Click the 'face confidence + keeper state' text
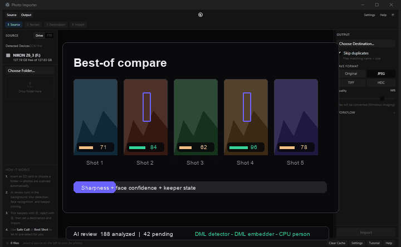The image size is (401, 247). (156, 187)
